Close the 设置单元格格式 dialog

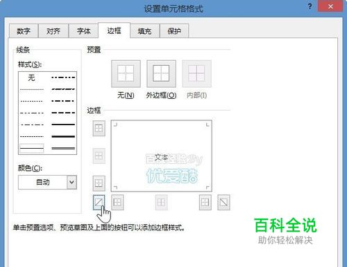330,6
